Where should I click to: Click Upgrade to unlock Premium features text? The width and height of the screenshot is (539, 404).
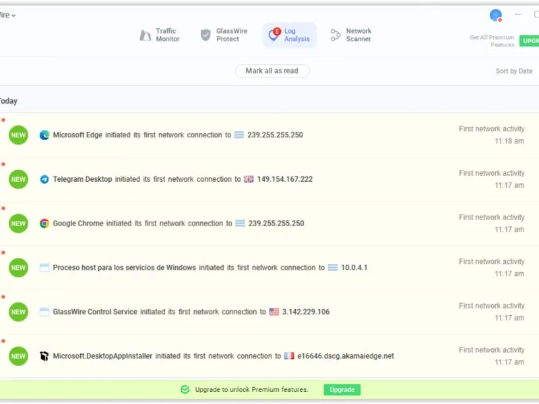pos(251,390)
